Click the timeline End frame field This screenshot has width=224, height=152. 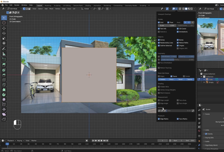coord(190,141)
